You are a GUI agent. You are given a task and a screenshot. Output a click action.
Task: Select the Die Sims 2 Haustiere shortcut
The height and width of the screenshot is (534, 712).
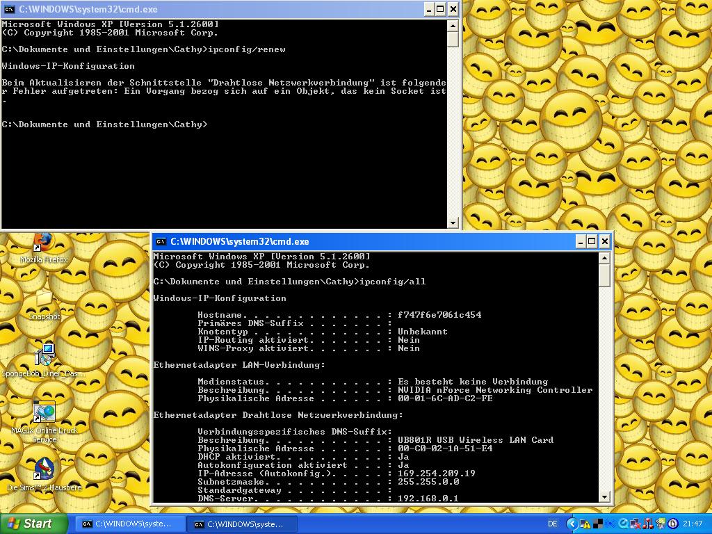click(x=44, y=475)
